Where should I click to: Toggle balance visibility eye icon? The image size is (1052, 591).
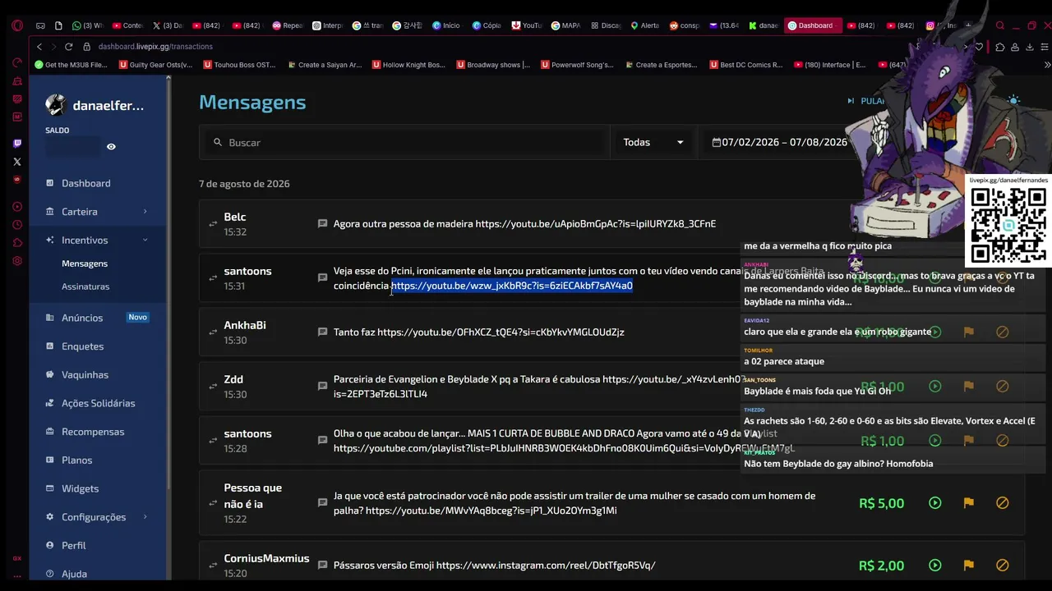pos(111,147)
